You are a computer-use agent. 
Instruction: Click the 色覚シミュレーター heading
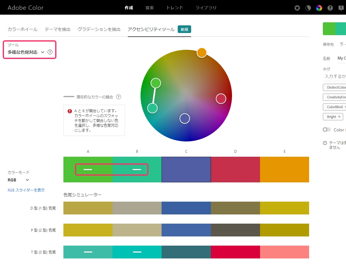pos(83,195)
